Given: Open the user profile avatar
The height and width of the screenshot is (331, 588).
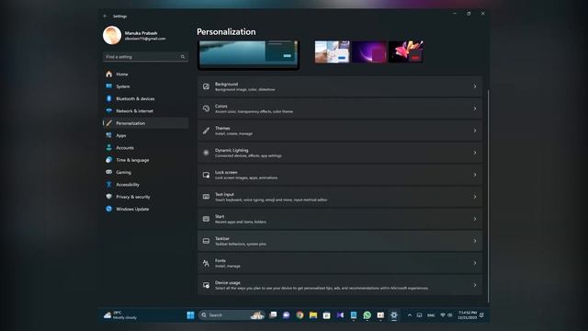Looking at the screenshot, I should click(112, 35).
